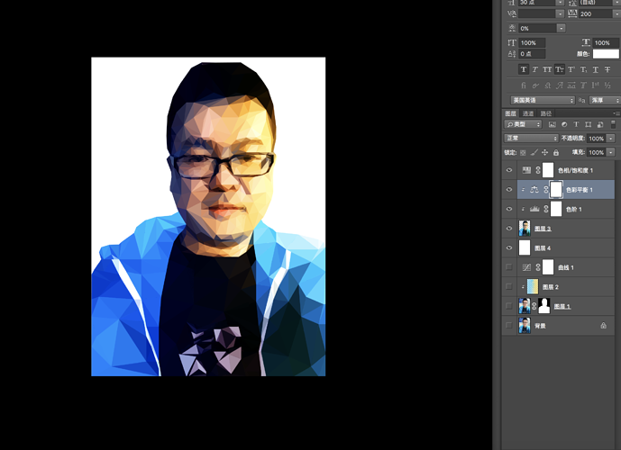621x450 pixels.
Task: Toggle Superscript text style
Action: tap(571, 69)
